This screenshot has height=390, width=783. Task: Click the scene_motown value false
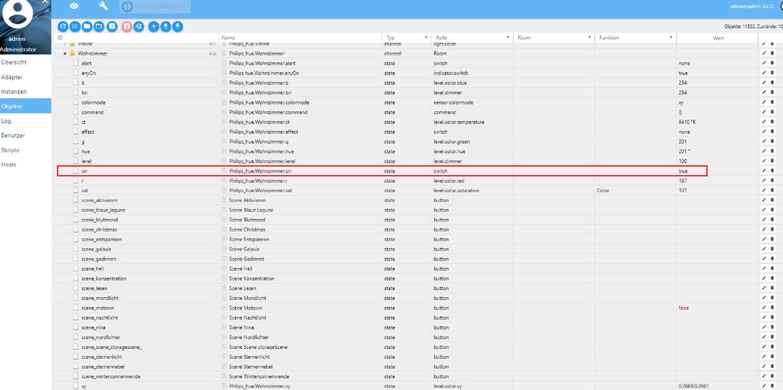pos(684,308)
